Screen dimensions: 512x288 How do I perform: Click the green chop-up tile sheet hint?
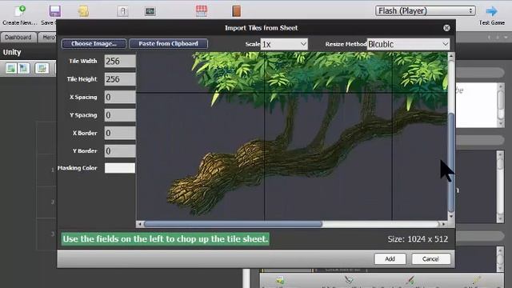tap(166, 239)
